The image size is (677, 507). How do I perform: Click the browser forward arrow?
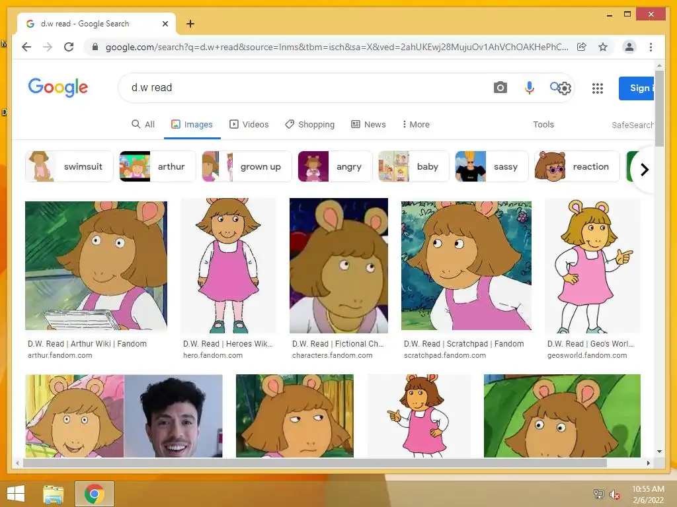pyautogui.click(x=48, y=47)
